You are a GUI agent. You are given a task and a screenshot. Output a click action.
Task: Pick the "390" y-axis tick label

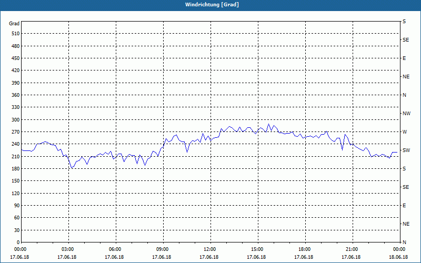pos(15,83)
